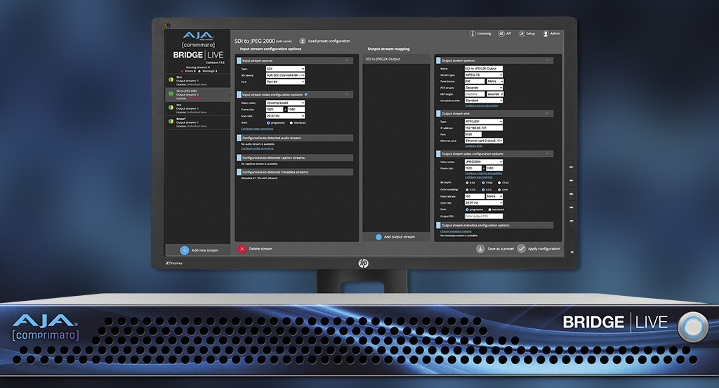Image resolution: width=719 pixels, height=388 pixels.
Task: Click the Load preset configuration icon
Action: [x=303, y=41]
